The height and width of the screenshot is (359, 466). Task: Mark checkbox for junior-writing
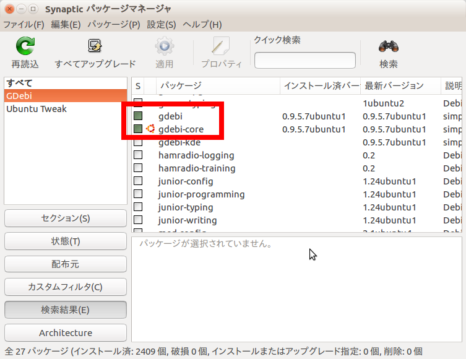click(x=138, y=220)
